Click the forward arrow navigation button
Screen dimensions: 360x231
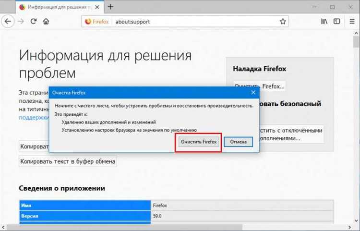pos(21,22)
